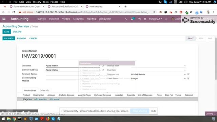This screenshot has height=122, width=217.
Task: Click Add a section link
Action: (41, 99)
